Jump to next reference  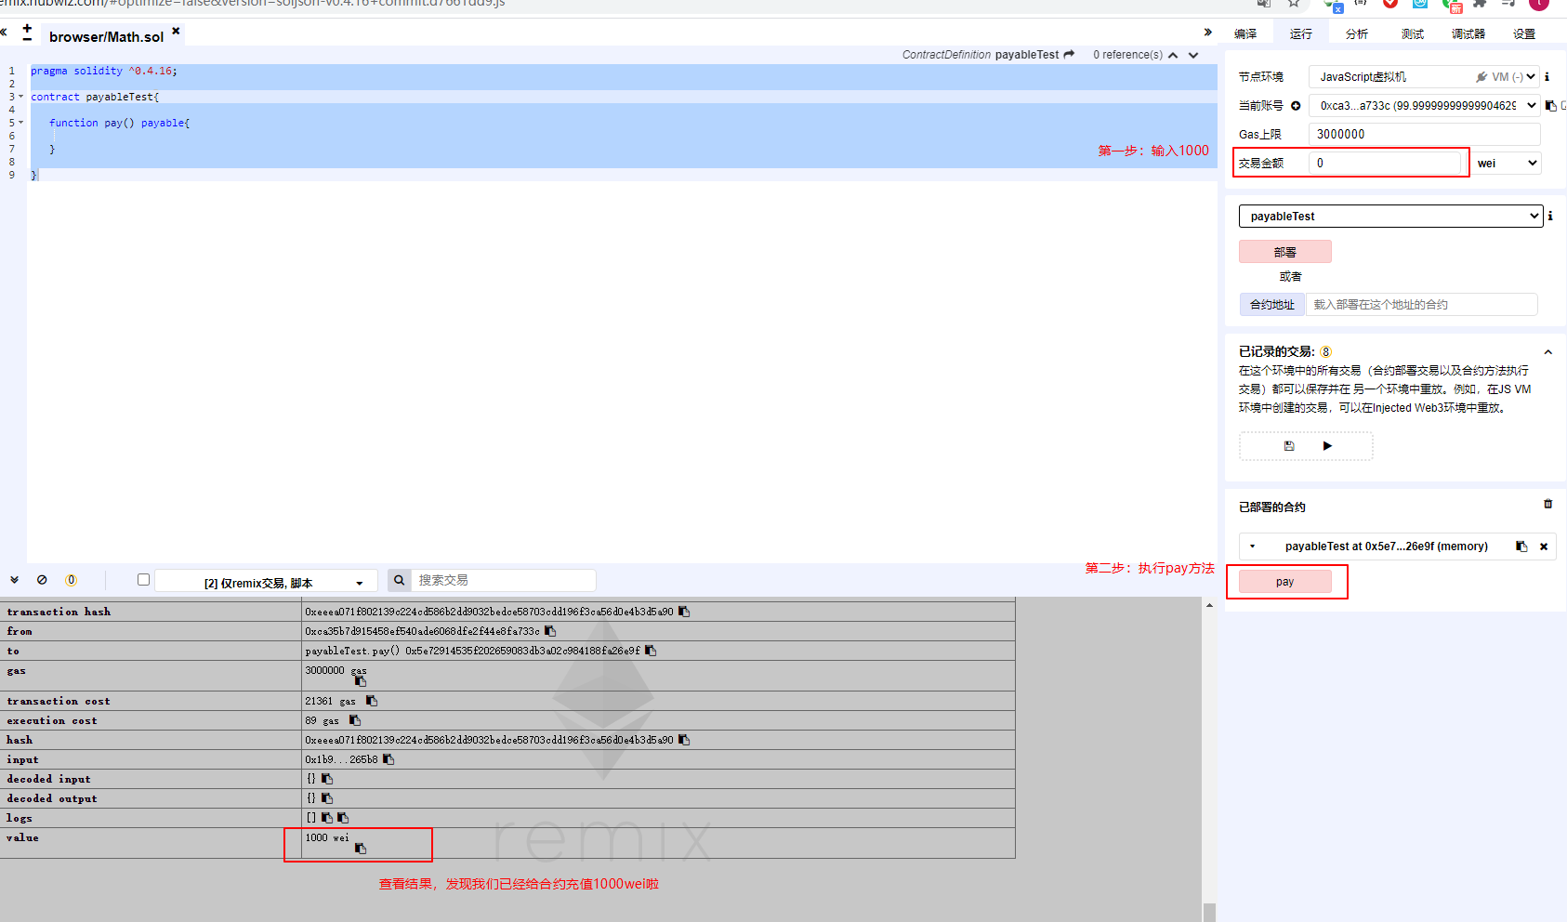pos(1193,56)
